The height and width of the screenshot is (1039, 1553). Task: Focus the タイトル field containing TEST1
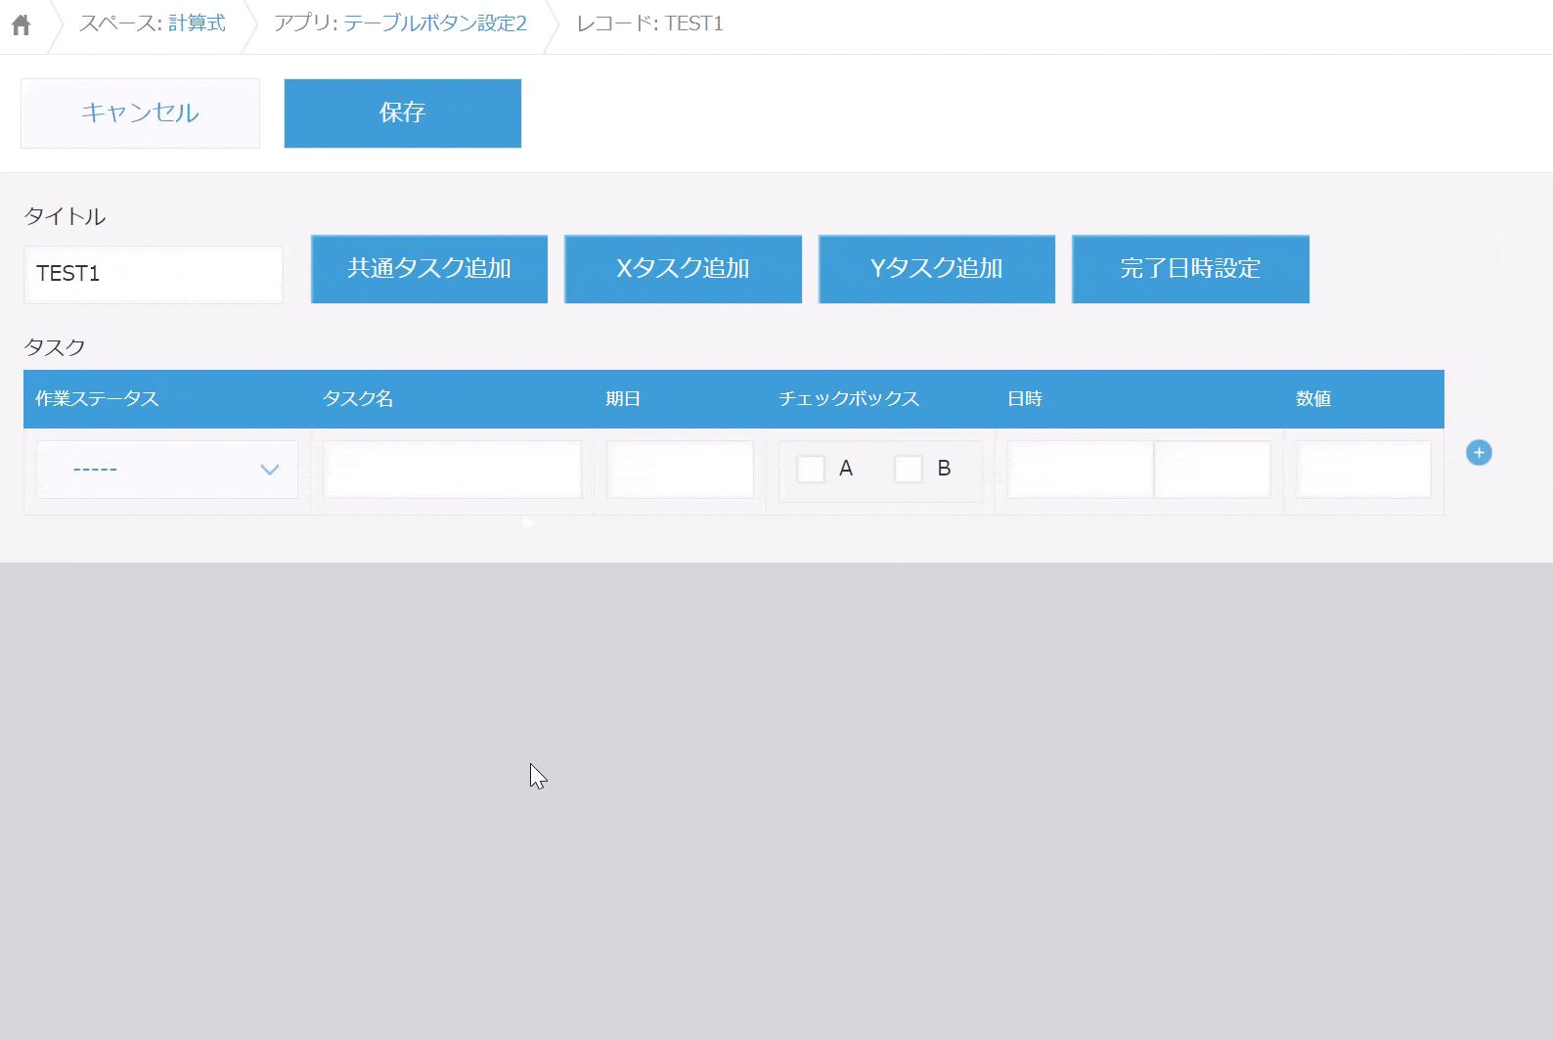click(154, 274)
